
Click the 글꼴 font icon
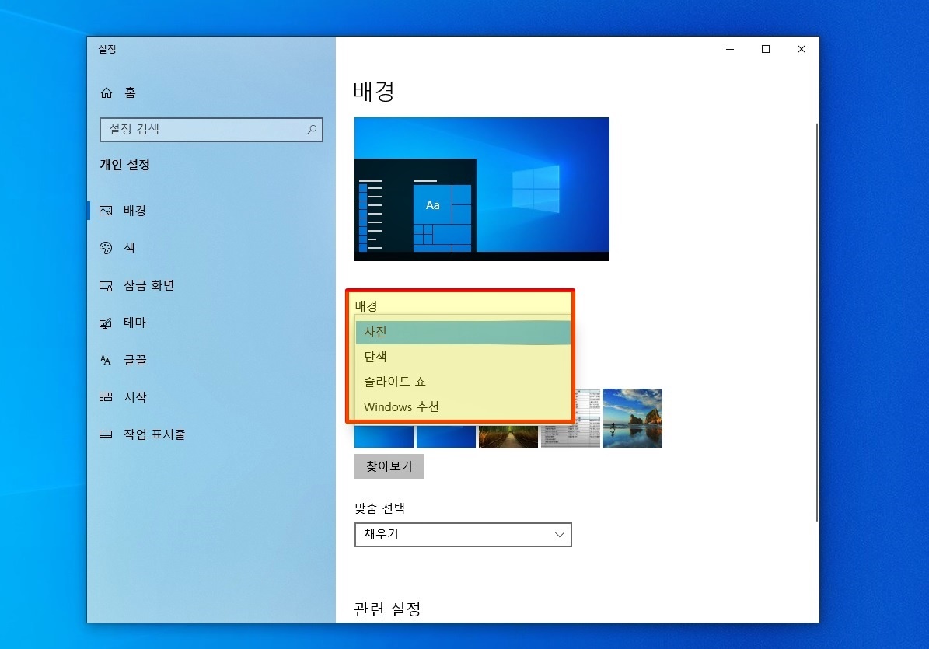point(106,360)
